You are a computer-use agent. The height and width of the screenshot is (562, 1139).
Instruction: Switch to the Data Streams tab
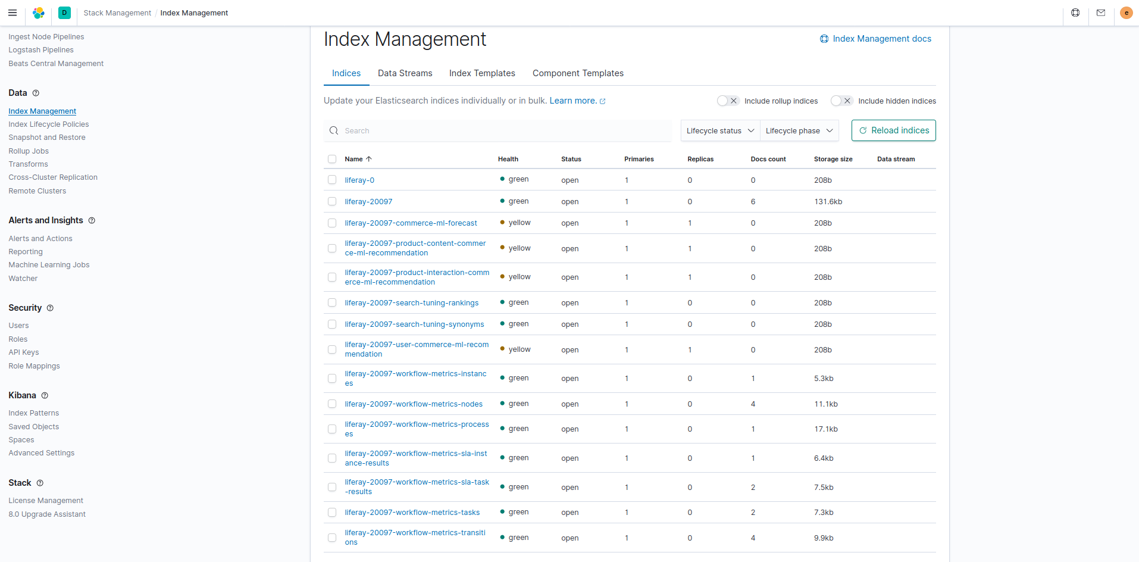click(405, 73)
